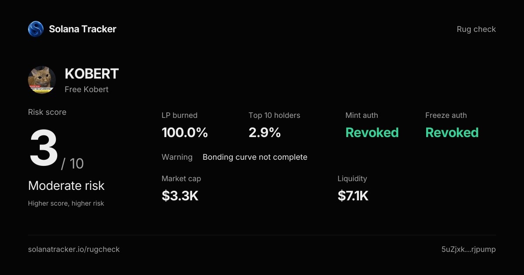Click the Top 10 holders 2.9% value
The height and width of the screenshot is (275, 524).
(265, 133)
